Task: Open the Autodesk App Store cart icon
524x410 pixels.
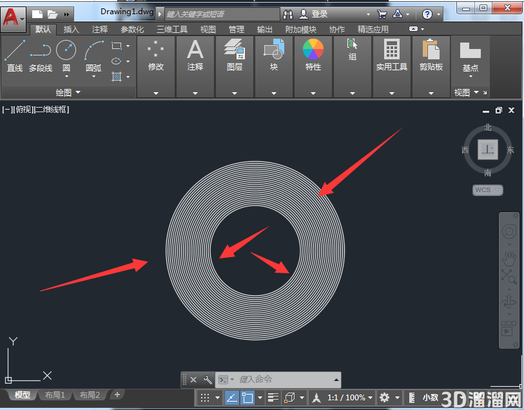Action: [x=382, y=14]
